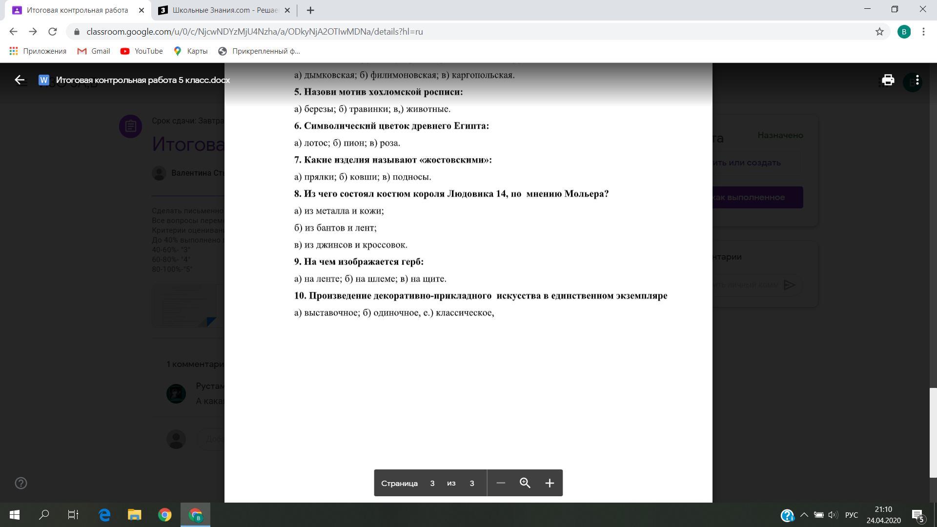Click the page number 3 field
This screenshot has width=937, height=527.
tap(432, 483)
